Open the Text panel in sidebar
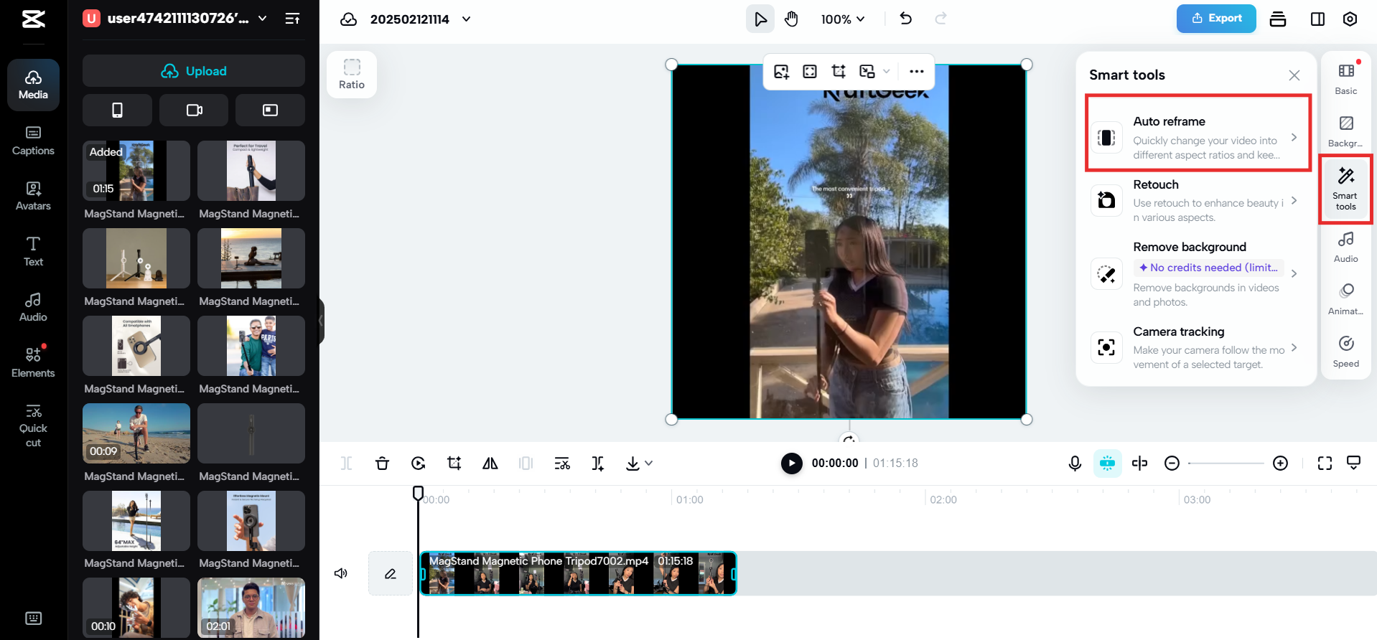Image resolution: width=1377 pixels, height=640 pixels. [x=33, y=252]
